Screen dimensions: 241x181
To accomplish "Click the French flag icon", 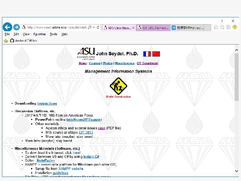I will 147,54.
